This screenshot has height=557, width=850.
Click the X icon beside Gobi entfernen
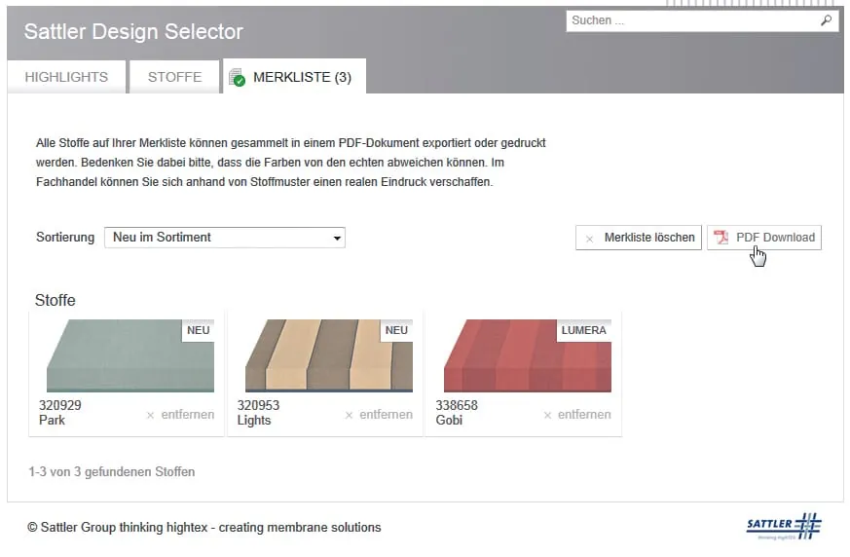pos(548,415)
